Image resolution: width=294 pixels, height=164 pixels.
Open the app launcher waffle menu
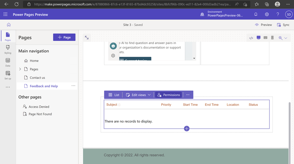coord(5,14)
